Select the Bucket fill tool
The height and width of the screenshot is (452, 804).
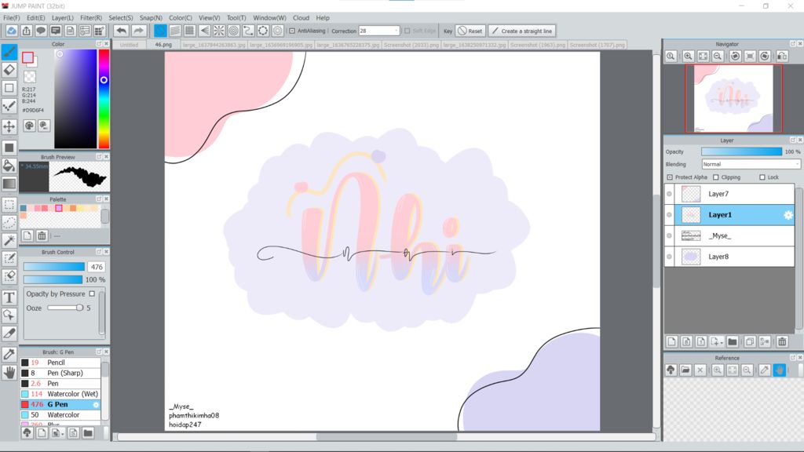point(9,165)
